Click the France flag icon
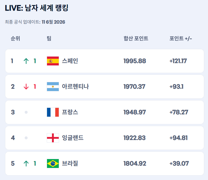The width and height of the screenshot is (208, 180). (53, 112)
